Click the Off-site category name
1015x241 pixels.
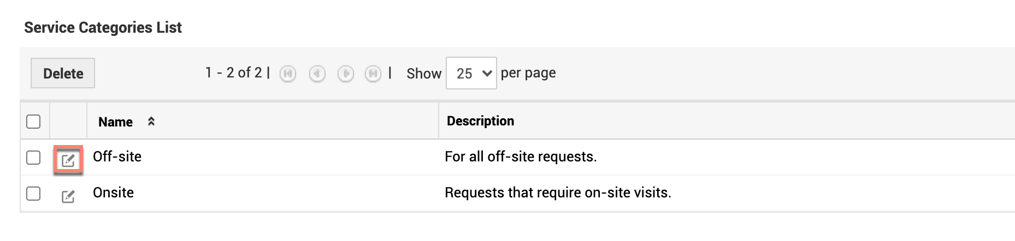(x=117, y=157)
